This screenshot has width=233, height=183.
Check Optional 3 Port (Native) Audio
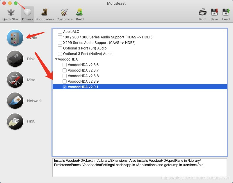60,54
